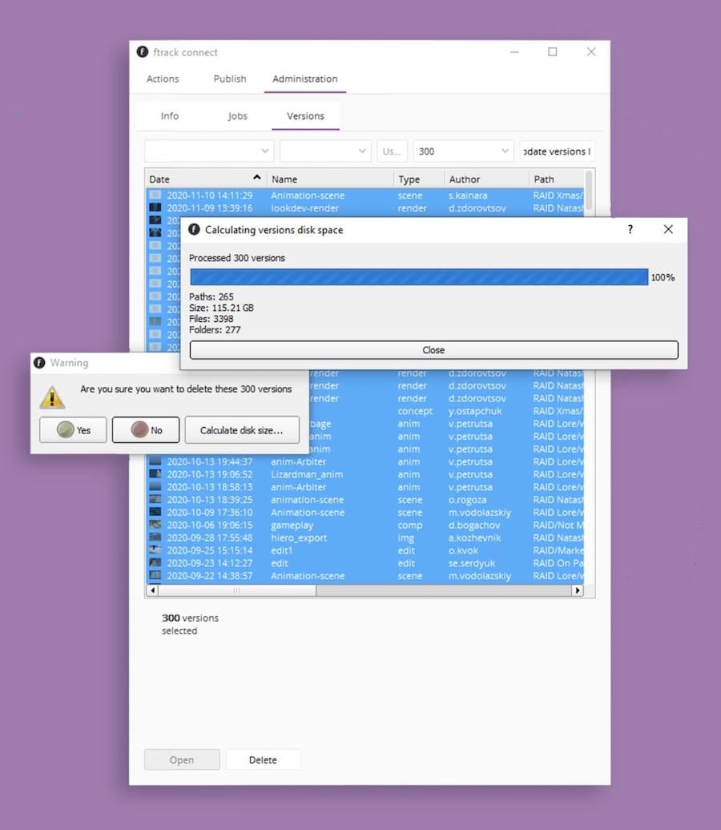Click the Size: 115.21 GB text

221,308
